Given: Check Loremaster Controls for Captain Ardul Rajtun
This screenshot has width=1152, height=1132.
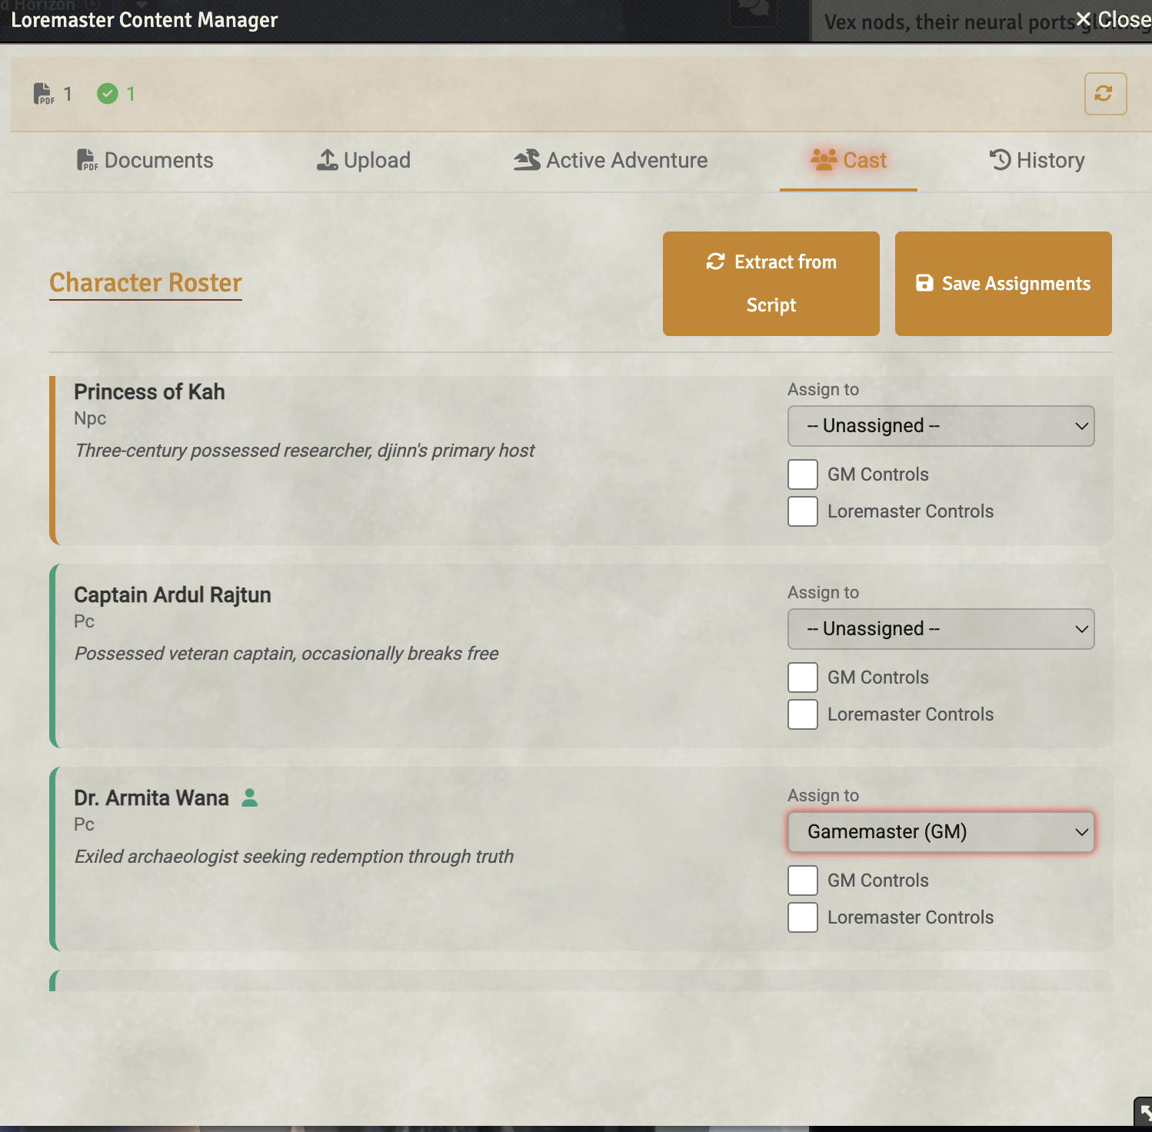Looking at the screenshot, I should tap(802, 714).
